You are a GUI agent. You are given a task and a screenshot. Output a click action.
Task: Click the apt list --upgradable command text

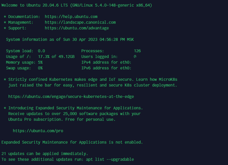(x=110, y=160)
